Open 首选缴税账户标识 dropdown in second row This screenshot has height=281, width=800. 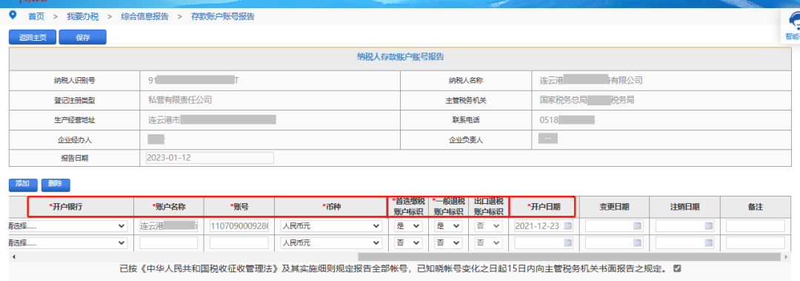click(x=407, y=243)
